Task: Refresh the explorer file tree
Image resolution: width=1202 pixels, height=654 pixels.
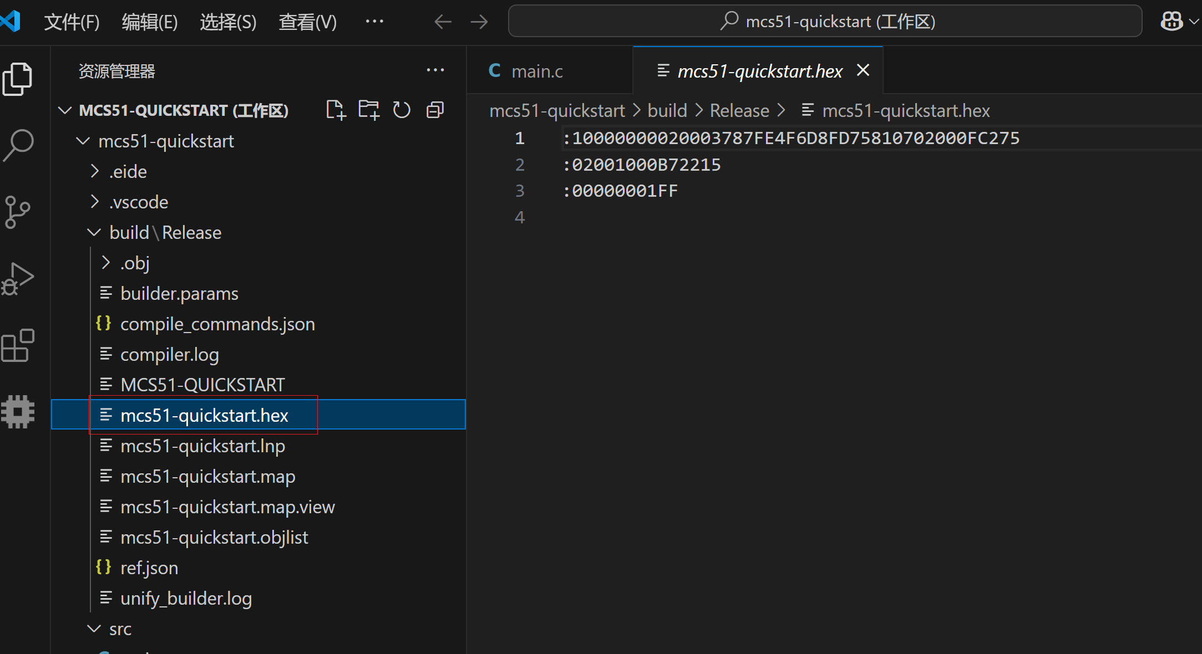Action: pyautogui.click(x=402, y=110)
